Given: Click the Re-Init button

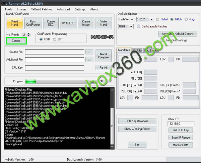Looking at the screenshot, I should click(x=104, y=68).
